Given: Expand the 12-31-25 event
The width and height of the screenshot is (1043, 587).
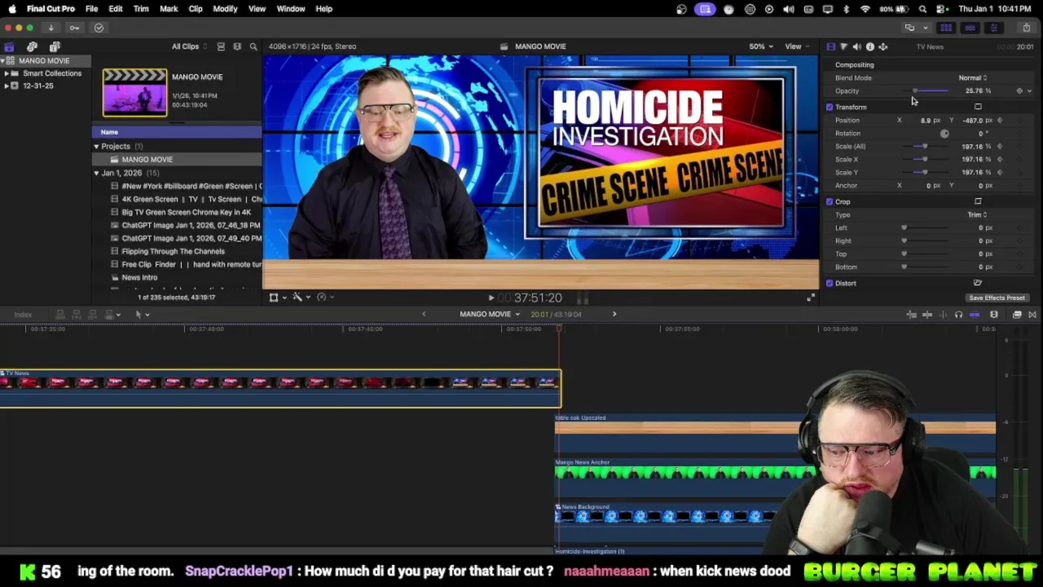Looking at the screenshot, I should [x=7, y=86].
